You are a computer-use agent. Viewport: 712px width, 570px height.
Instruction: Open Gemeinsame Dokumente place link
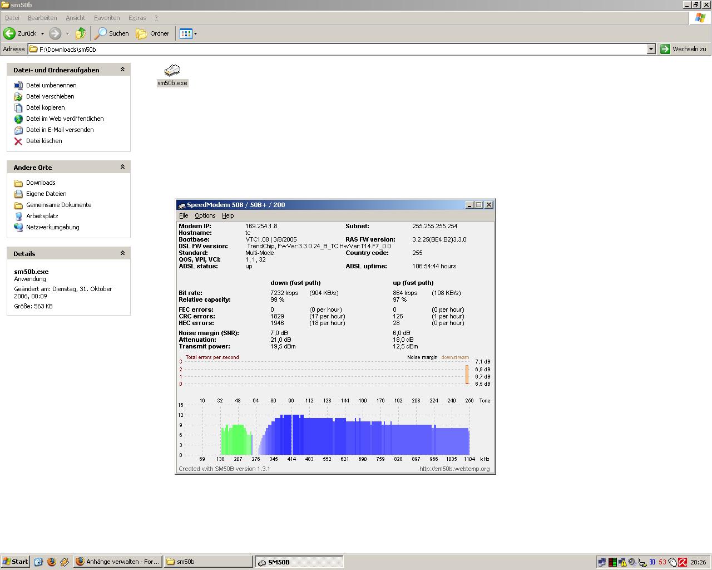58,205
